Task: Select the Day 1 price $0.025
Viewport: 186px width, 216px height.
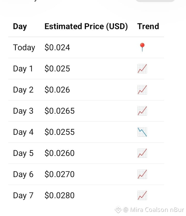Action: pos(57,69)
